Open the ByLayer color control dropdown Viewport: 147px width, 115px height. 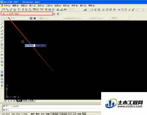point(61,18)
